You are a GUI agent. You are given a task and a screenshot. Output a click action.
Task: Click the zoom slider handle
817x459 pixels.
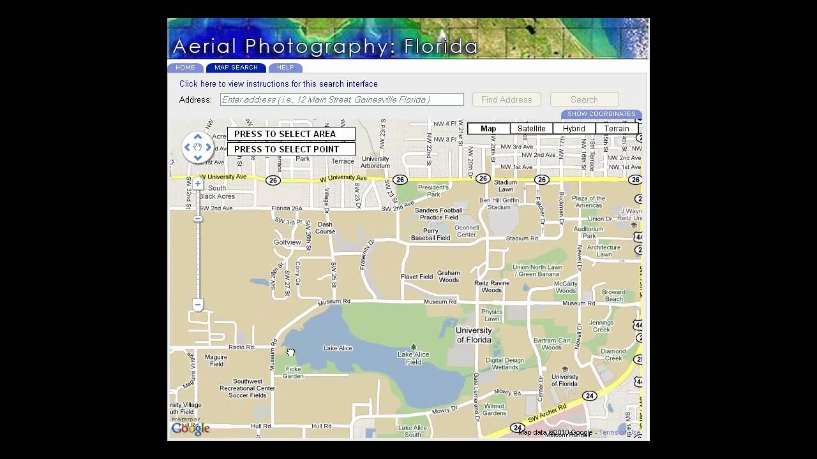198,219
